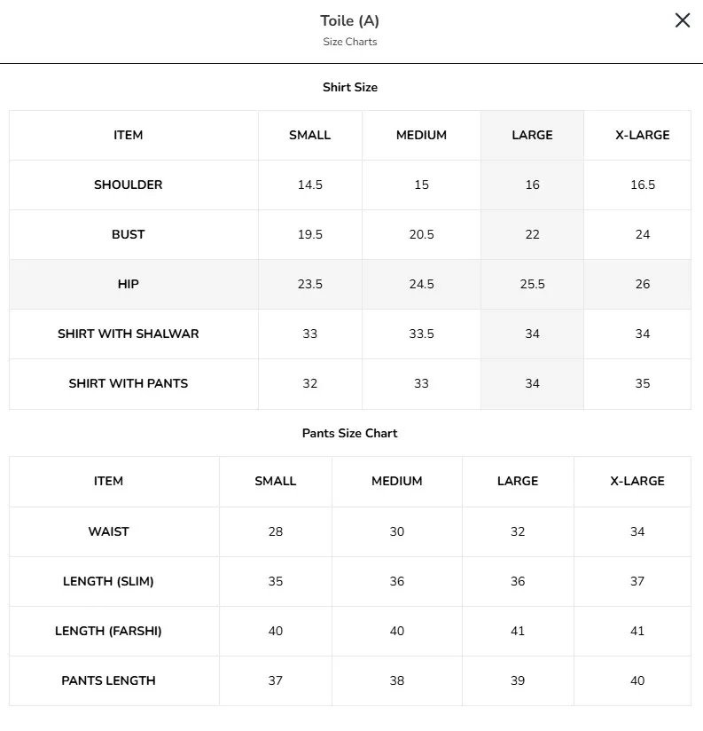Click the Shirt Size heading
703x731 pixels.
pyautogui.click(x=350, y=87)
